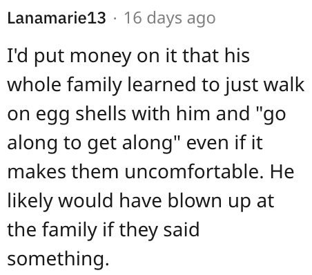The image size is (312, 275).
Task: Click the words 'makes them' in comment
Action: pyautogui.click(x=63, y=172)
